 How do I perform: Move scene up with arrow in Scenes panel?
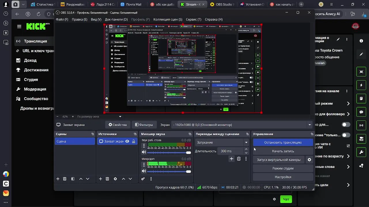(81, 179)
